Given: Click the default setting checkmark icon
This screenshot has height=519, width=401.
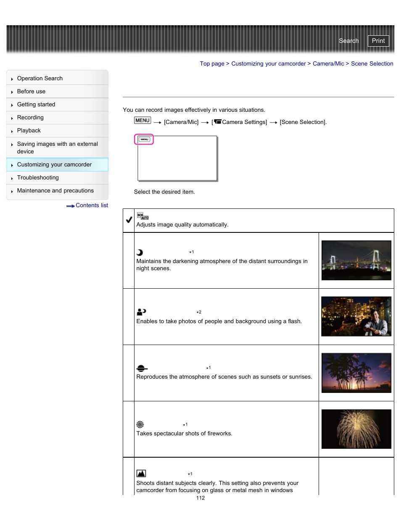Looking at the screenshot, I should 129,220.
